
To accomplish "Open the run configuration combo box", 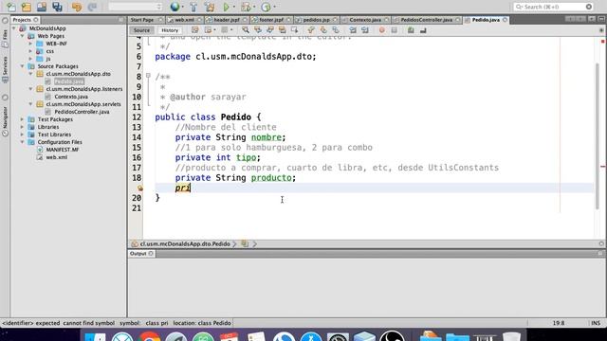I will [135, 7].
